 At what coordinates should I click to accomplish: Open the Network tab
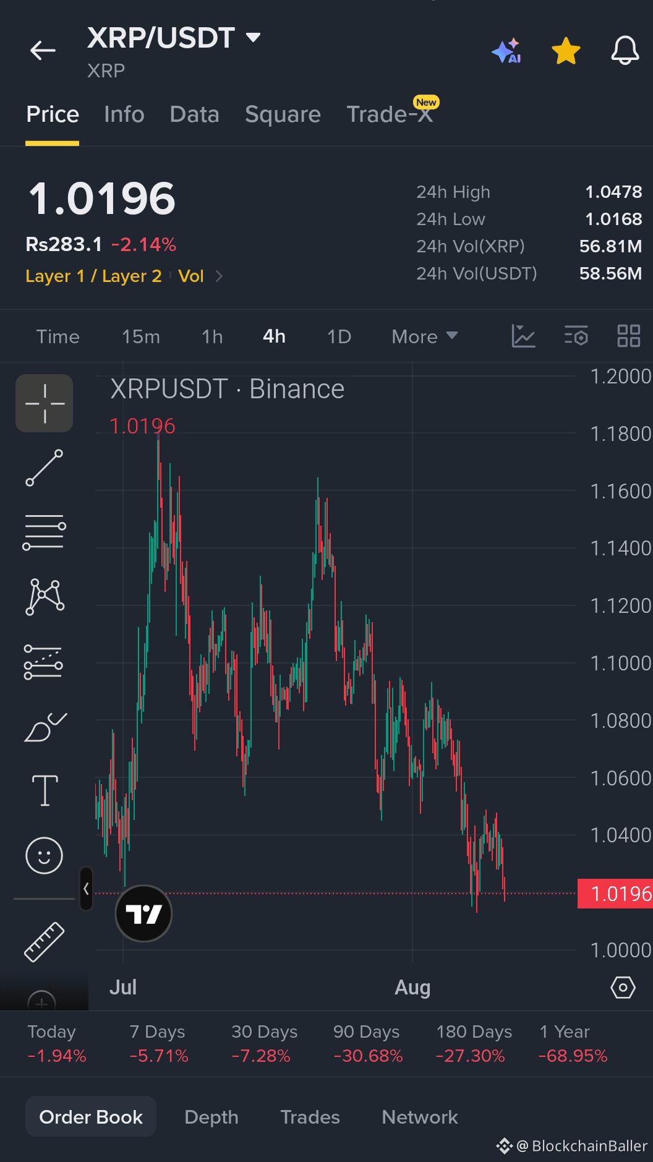[420, 1117]
